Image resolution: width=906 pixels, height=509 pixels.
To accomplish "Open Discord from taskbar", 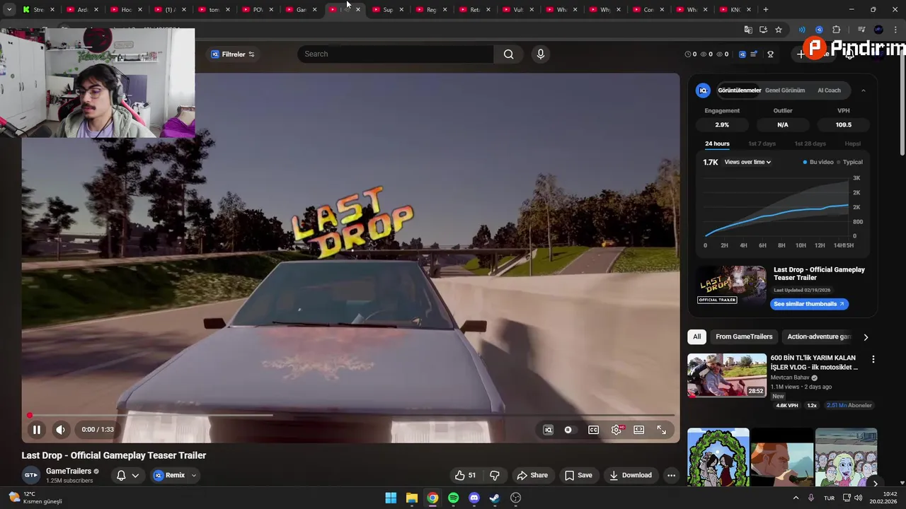I will click(474, 498).
